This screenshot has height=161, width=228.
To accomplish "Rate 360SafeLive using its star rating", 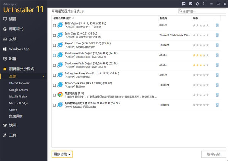I will (201, 25).
